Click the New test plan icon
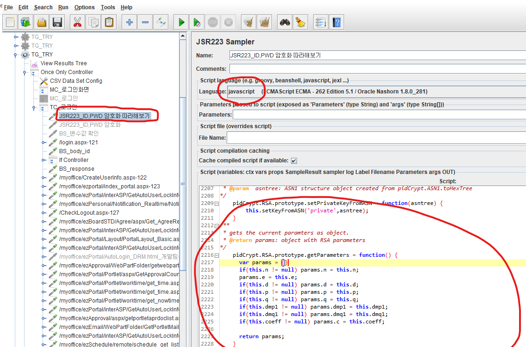526x347 pixels. click(x=10, y=23)
